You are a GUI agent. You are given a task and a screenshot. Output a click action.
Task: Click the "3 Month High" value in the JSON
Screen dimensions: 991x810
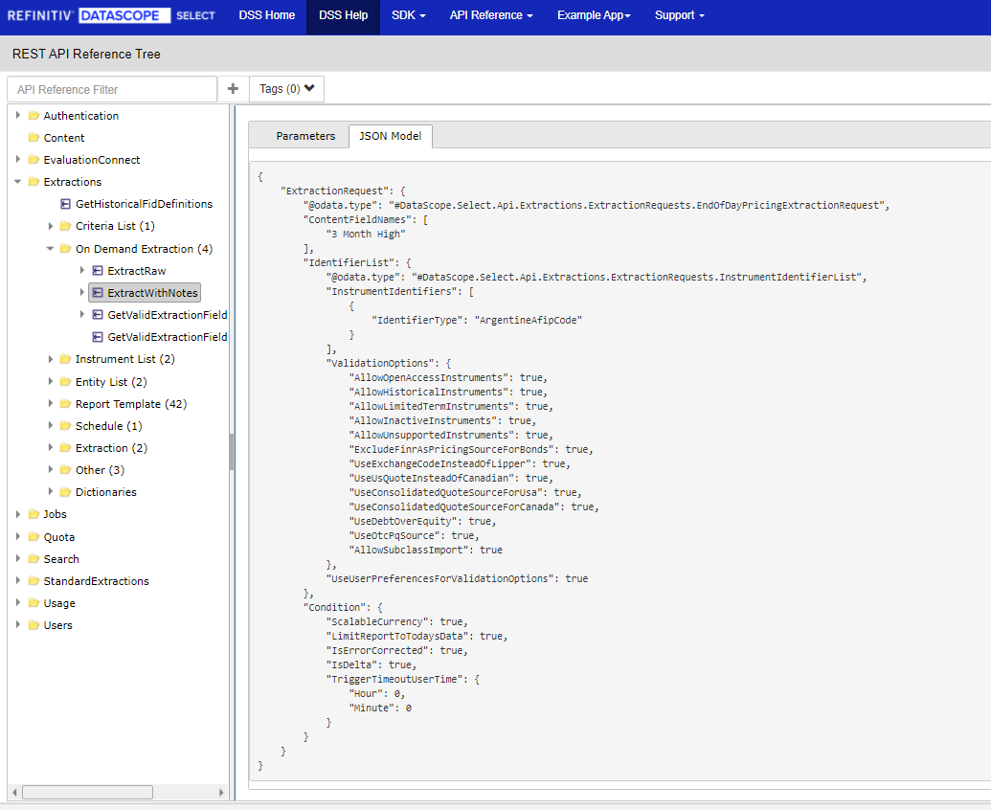[x=366, y=235]
